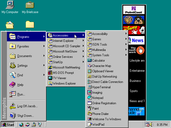Choose Find in the Start menu
The width and height of the screenshot is (171, 128).
[x=26, y=75]
